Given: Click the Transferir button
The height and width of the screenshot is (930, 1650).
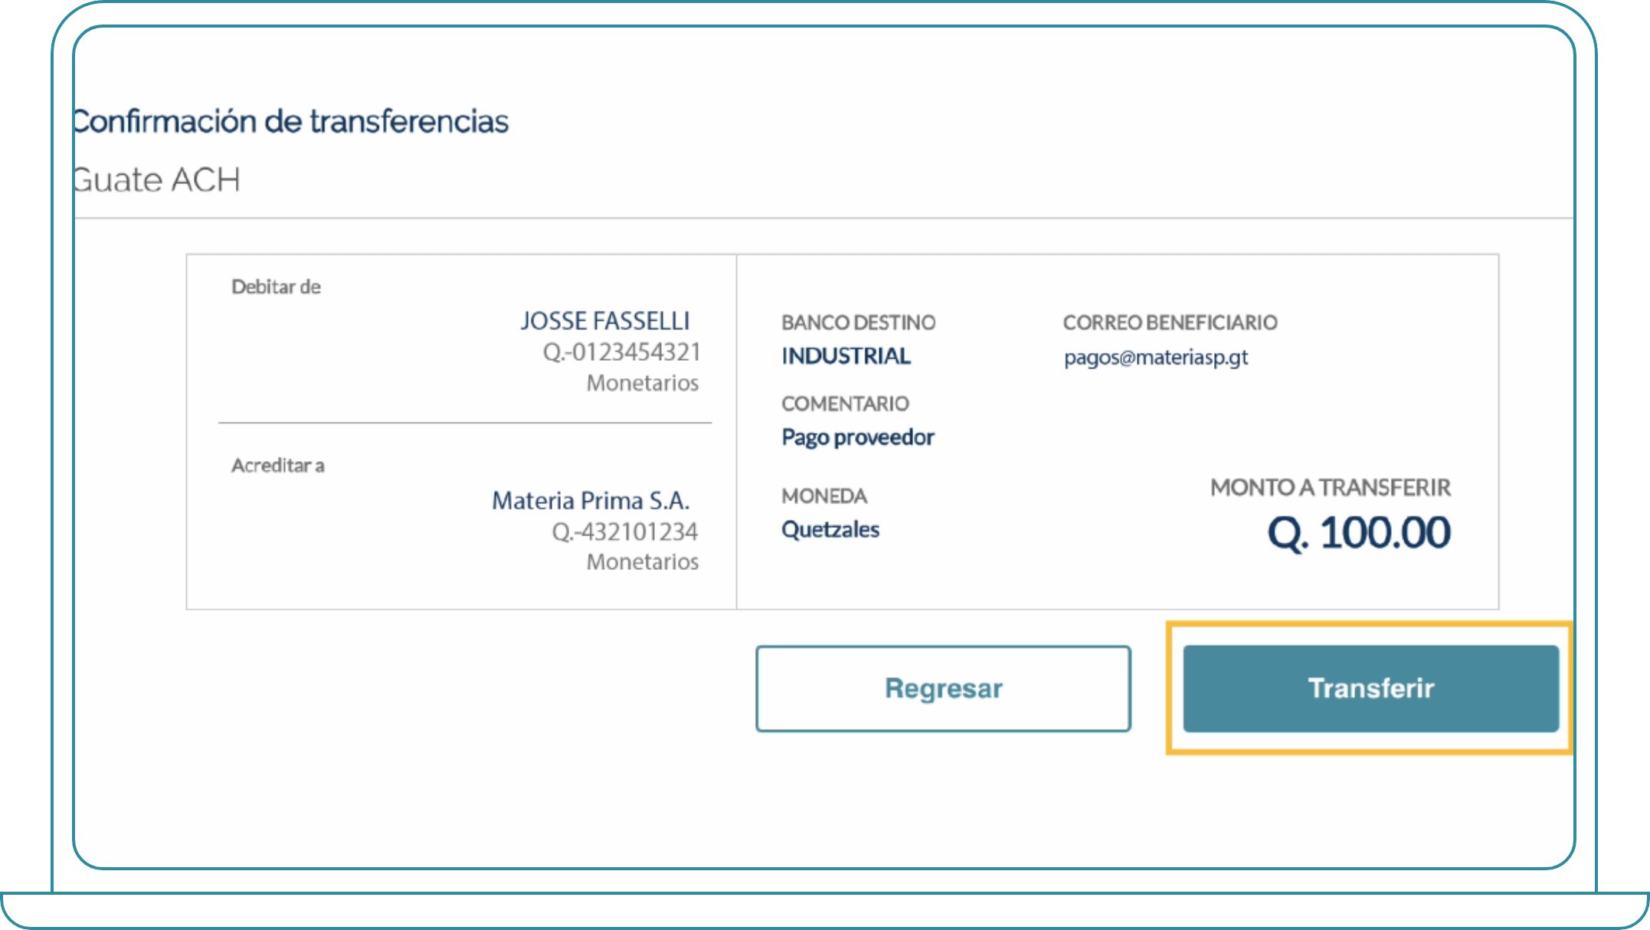Looking at the screenshot, I should click(x=1370, y=688).
